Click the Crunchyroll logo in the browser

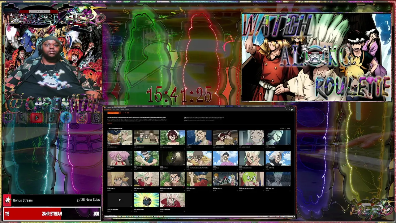[108, 110]
